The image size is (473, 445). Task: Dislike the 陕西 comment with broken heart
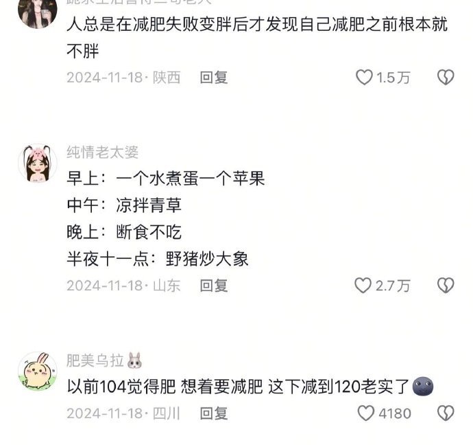[446, 78]
